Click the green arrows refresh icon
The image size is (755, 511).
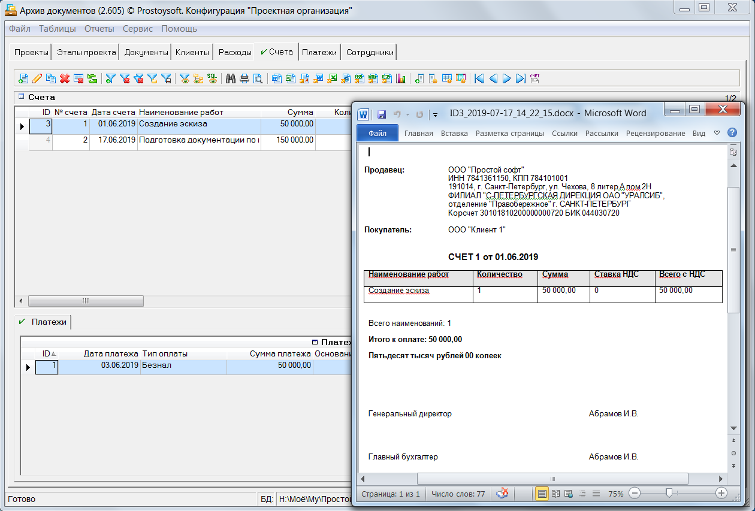coord(92,78)
